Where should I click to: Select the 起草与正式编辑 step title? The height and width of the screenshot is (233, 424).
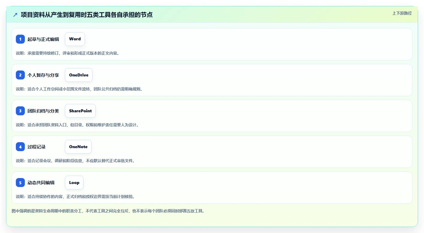[x=43, y=39]
